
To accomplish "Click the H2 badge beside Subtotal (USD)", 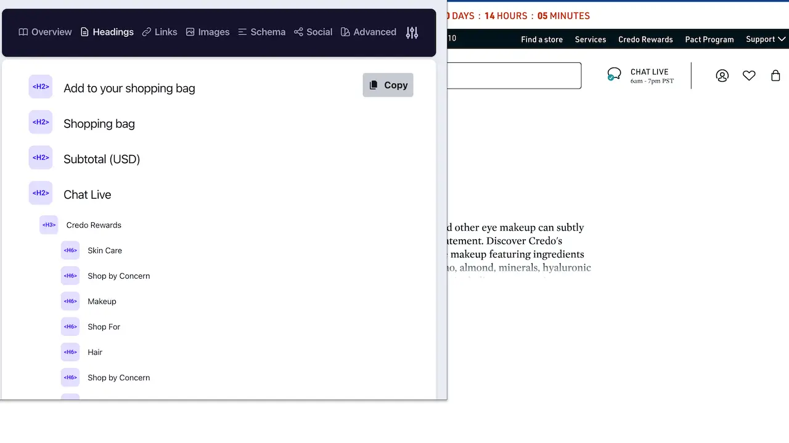I will [40, 158].
